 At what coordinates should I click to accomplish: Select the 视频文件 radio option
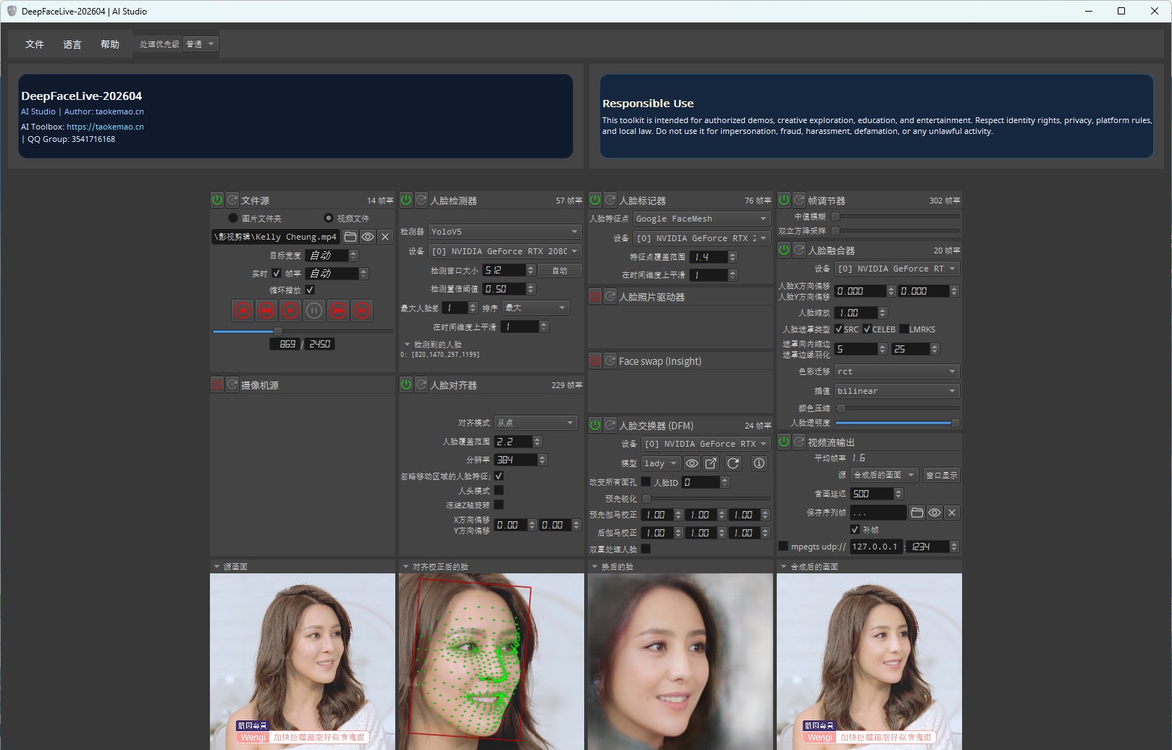(x=329, y=218)
